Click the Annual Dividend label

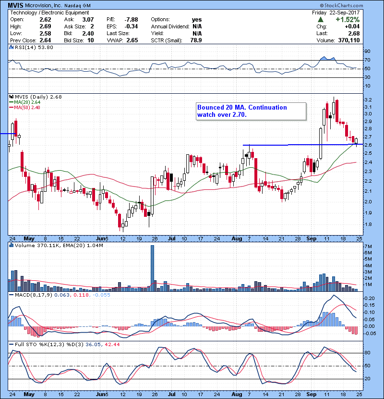tap(170, 26)
